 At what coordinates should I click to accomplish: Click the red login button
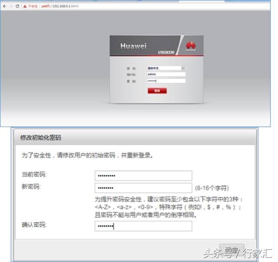point(157,91)
